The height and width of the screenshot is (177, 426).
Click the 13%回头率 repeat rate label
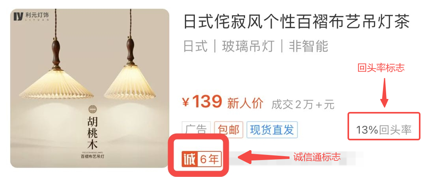pyautogui.click(x=384, y=130)
